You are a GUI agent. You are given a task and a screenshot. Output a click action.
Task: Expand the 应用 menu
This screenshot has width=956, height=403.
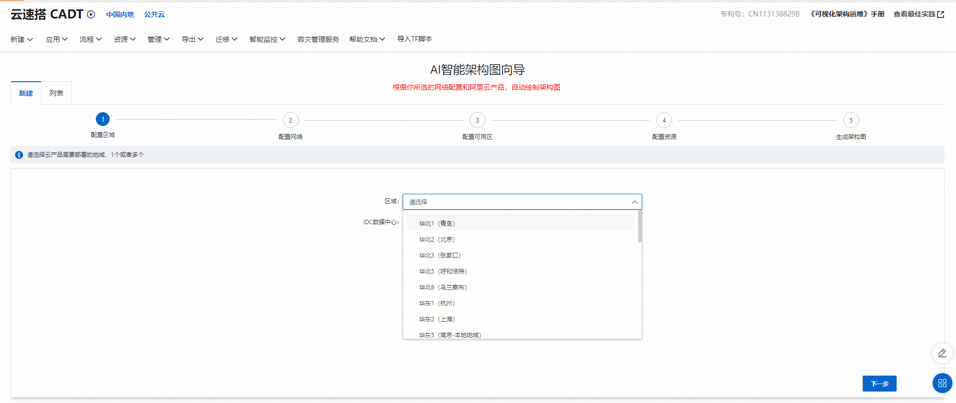(56, 39)
